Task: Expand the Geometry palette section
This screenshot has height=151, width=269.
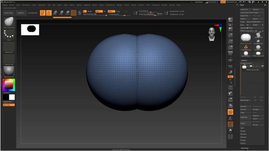Action: click(x=245, y=148)
